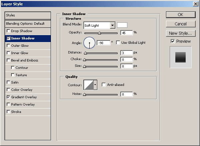Click the contour curve thumbnail
The image size is (200, 146).
(x=89, y=85)
